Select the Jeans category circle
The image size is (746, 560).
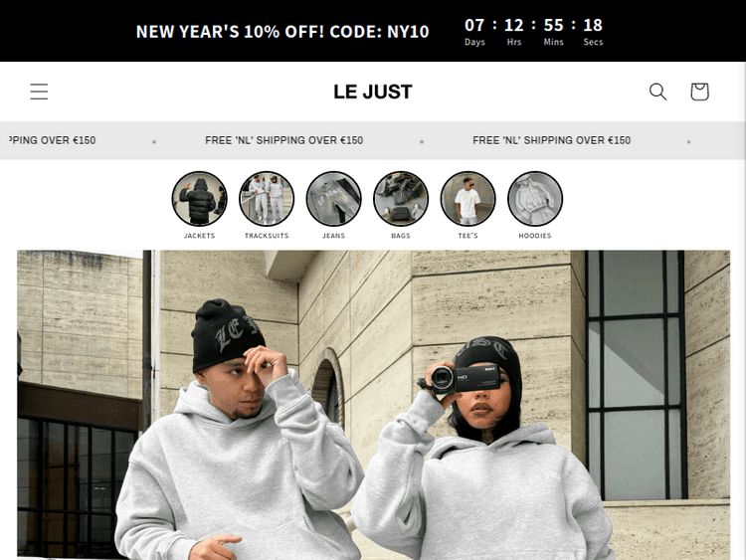click(x=333, y=198)
